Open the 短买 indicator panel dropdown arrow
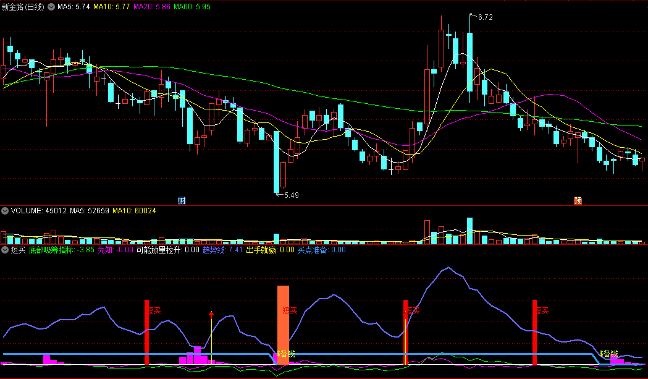The height and width of the screenshot is (379, 648). 5,250
